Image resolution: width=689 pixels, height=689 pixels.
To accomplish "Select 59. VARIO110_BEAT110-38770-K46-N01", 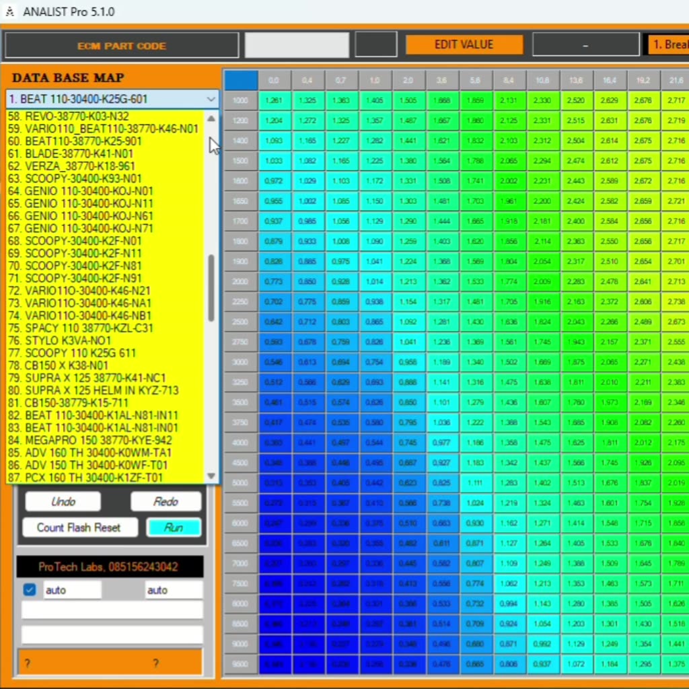I will coord(104,129).
